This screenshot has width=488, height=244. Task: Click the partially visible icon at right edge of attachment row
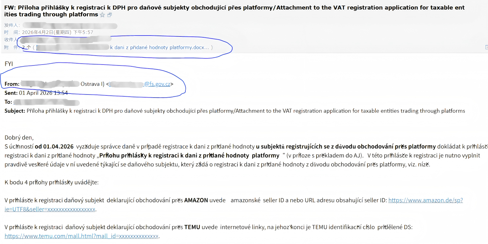pos(486,47)
